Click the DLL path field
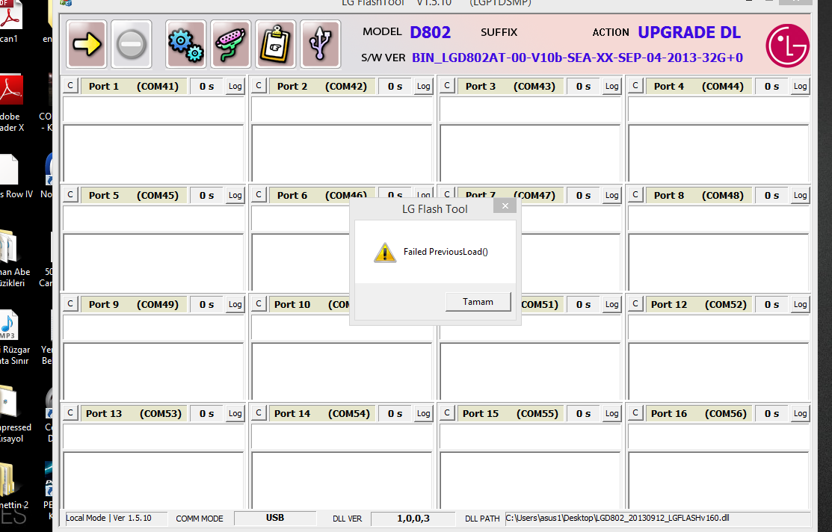Screen dimensions: 832x532 (x=657, y=519)
